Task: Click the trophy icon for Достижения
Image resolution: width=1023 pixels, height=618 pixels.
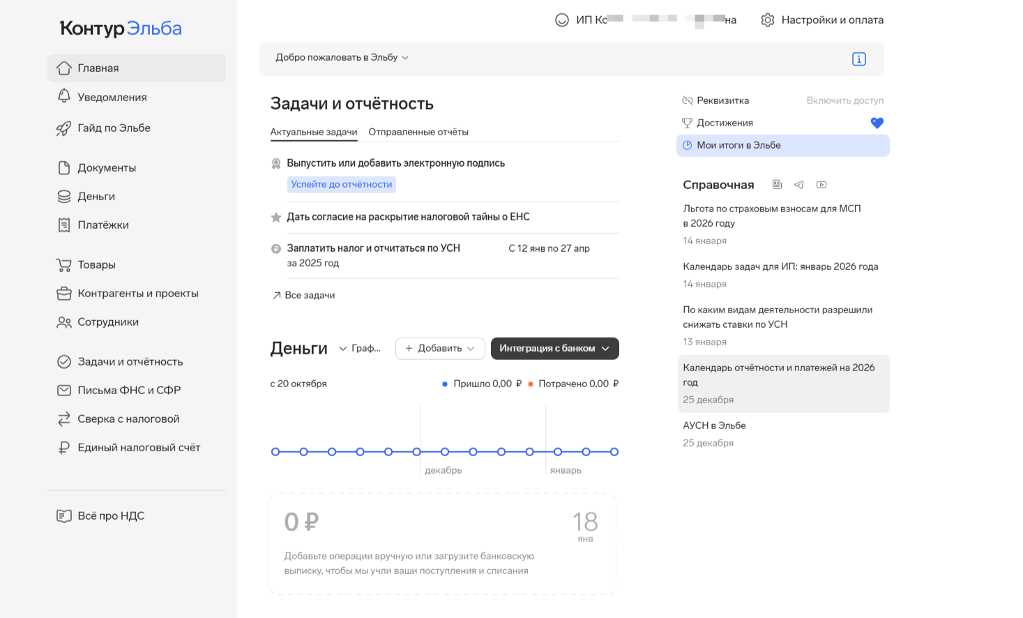Action: pos(687,123)
